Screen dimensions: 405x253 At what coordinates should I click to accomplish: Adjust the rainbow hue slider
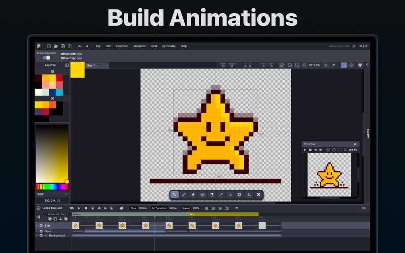(52, 186)
